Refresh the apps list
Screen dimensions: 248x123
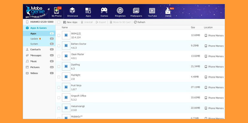click(140, 22)
